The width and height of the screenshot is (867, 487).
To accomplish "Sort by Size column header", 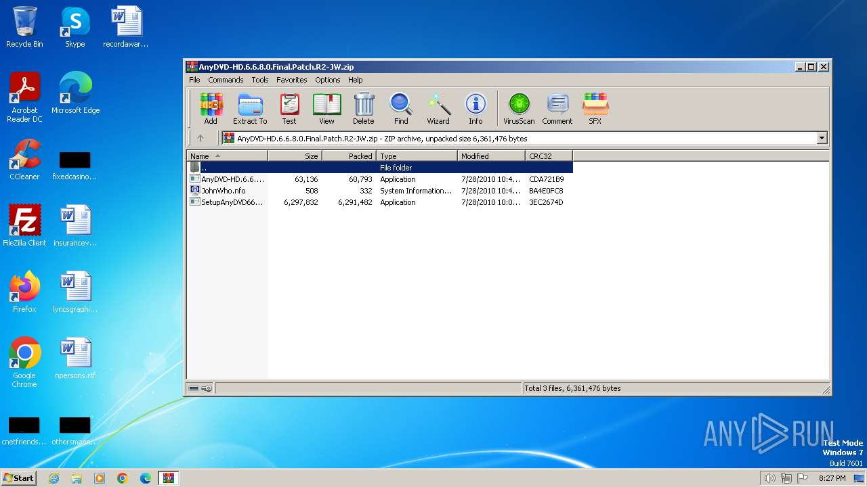I will tap(295, 156).
